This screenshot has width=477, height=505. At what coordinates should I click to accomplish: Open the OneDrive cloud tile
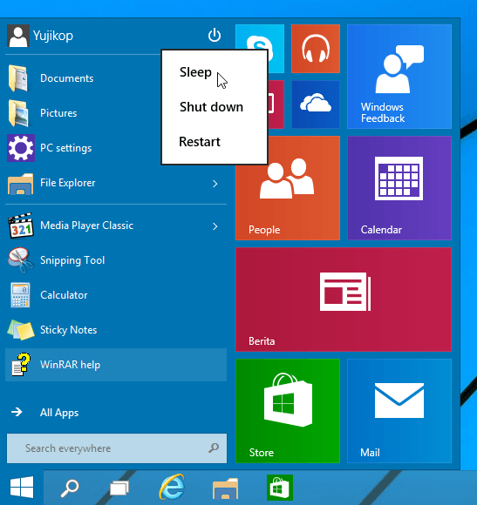click(x=316, y=104)
